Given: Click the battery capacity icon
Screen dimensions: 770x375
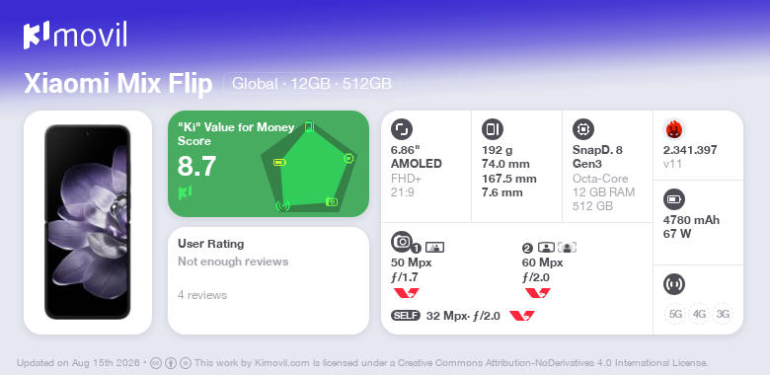Looking at the screenshot, I should 674,199.
